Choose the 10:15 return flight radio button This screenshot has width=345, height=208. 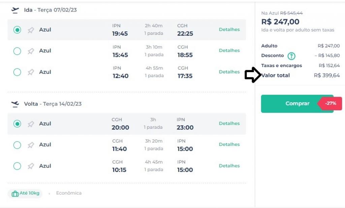(x=17, y=166)
